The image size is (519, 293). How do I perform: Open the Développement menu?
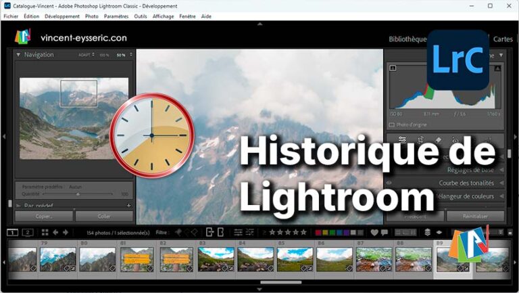[x=62, y=16]
